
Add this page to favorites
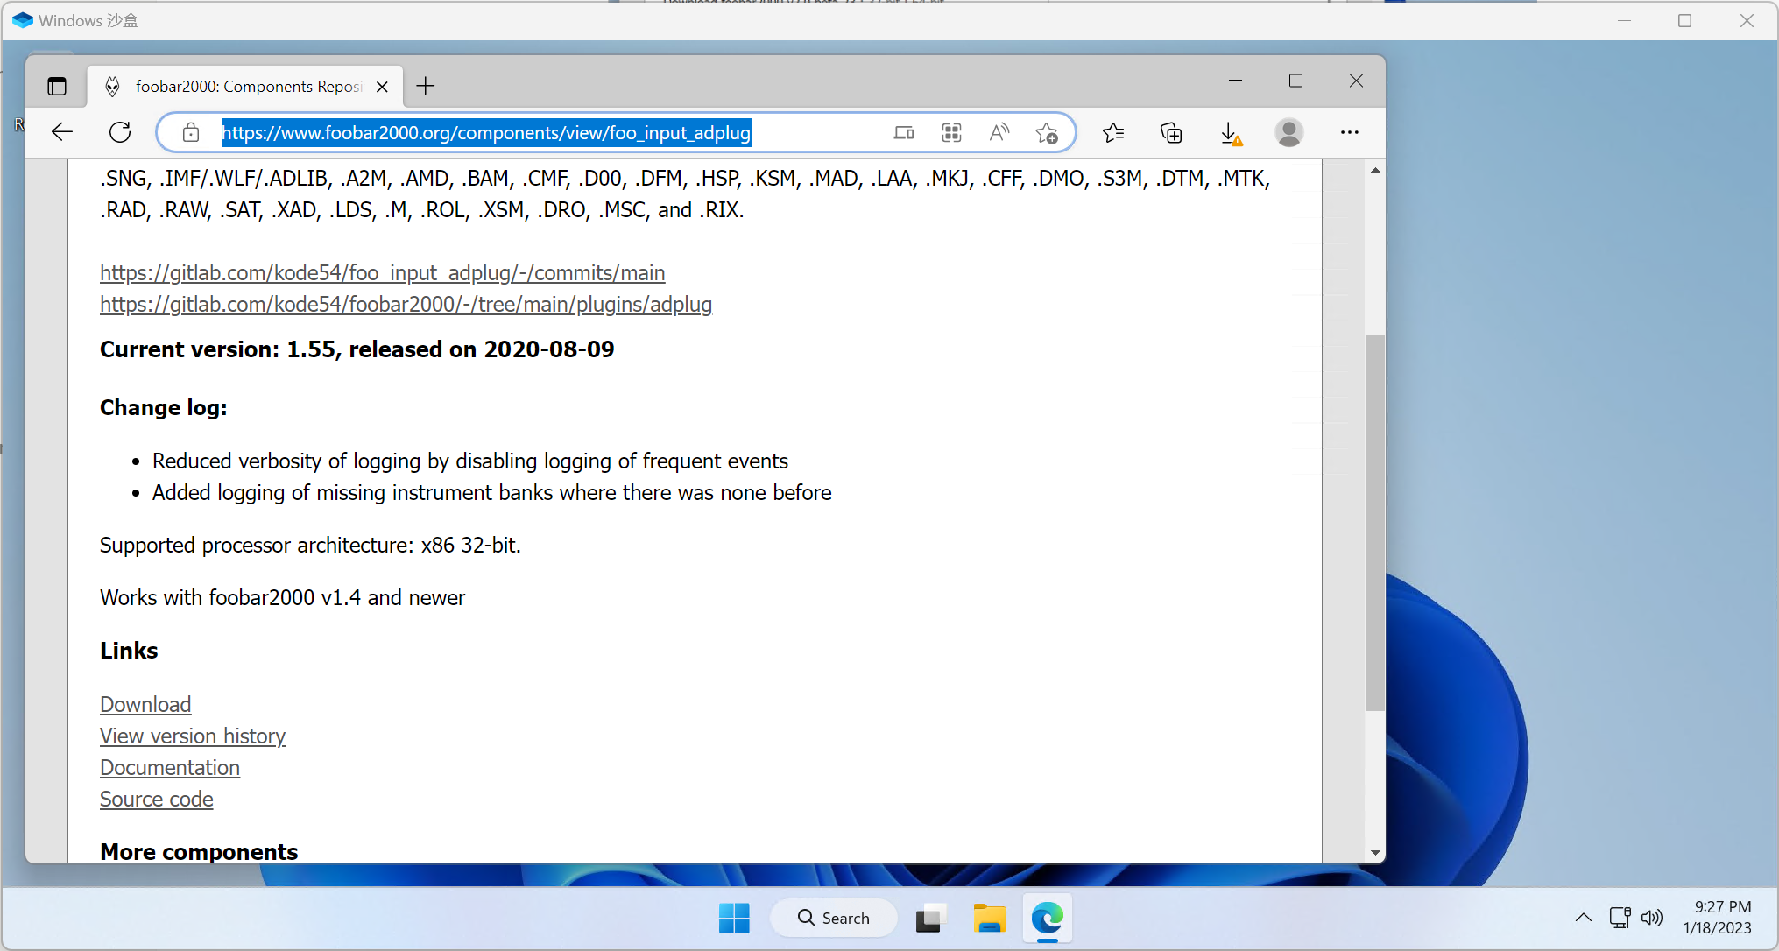[x=1046, y=132]
